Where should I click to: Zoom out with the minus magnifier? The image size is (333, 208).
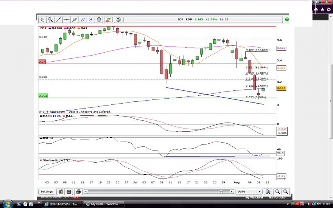(x=277, y=192)
